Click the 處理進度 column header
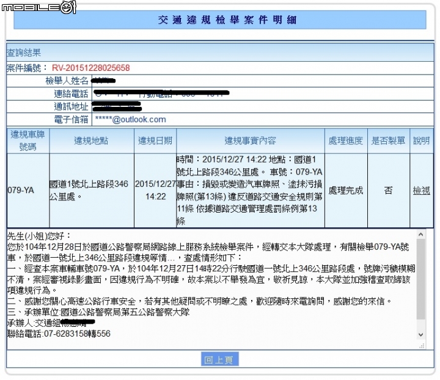Screen dimensions: 440x380 tap(346, 141)
